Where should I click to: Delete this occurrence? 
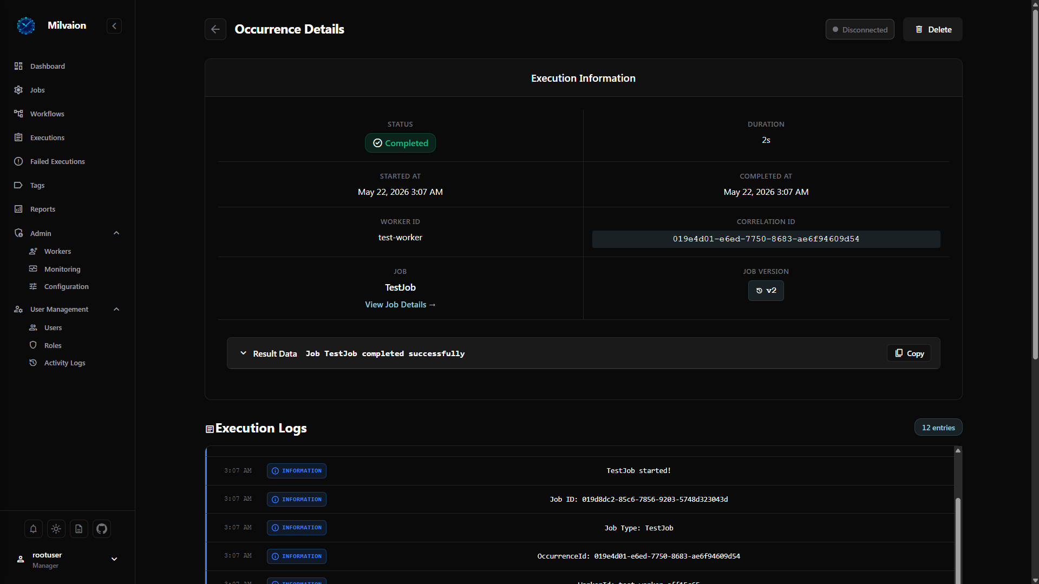pyautogui.click(x=932, y=29)
